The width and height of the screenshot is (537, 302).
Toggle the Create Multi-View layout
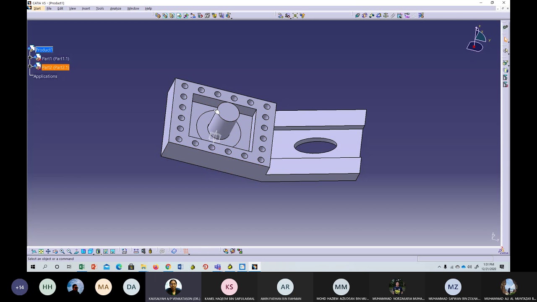point(83,251)
